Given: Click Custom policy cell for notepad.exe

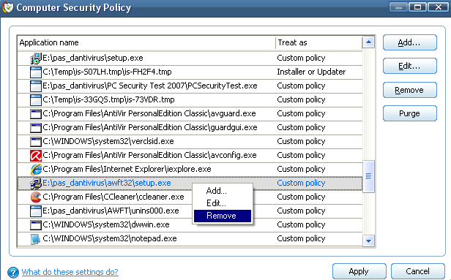Looking at the screenshot, I should tap(301, 238).
